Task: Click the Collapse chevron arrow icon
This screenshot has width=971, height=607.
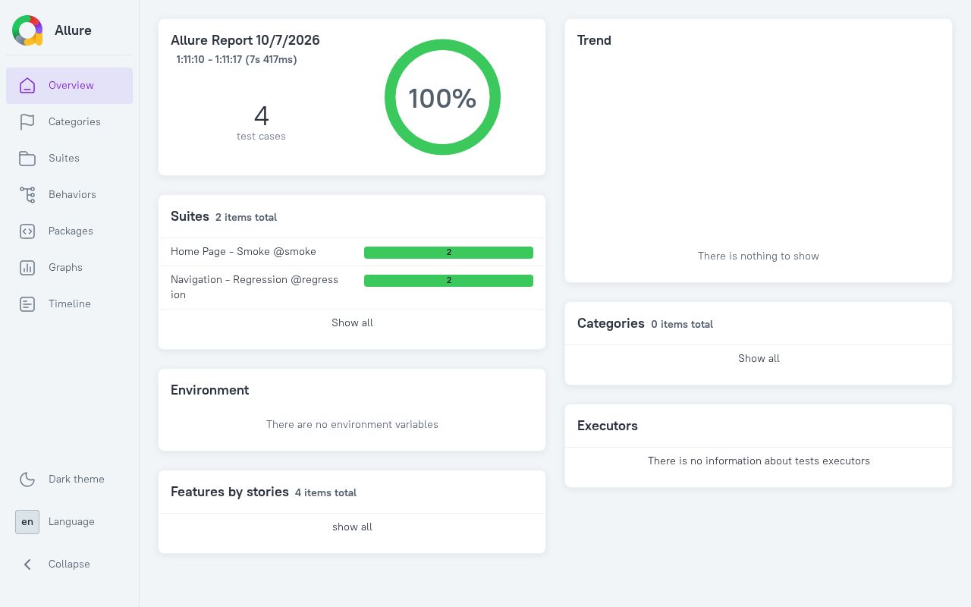Action: click(x=27, y=565)
